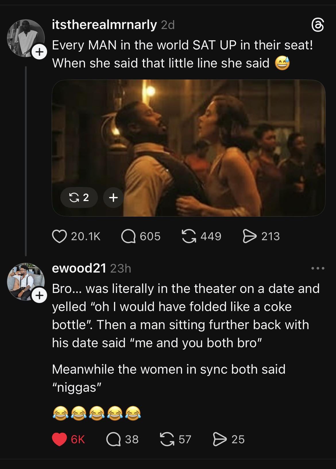The width and height of the screenshot is (336, 469).
Task: Repost ewood21's reply with 57 reposts
Action: pos(167,439)
